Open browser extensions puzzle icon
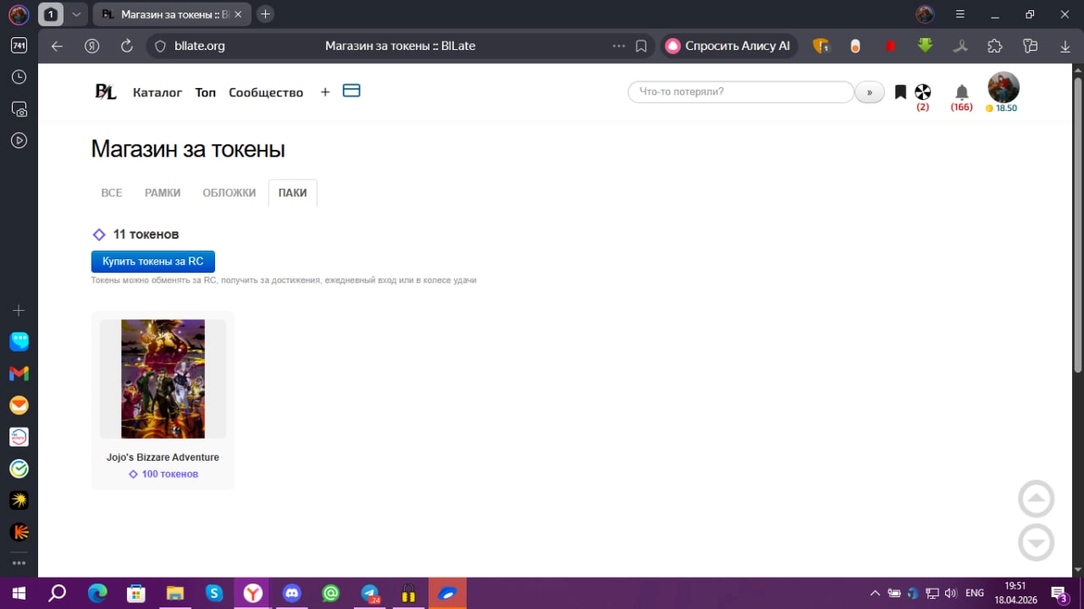1084x609 pixels. click(x=995, y=46)
